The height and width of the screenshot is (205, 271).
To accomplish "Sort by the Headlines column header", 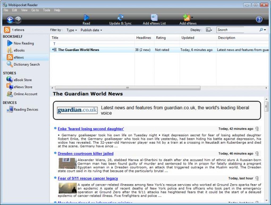I will [144, 38].
